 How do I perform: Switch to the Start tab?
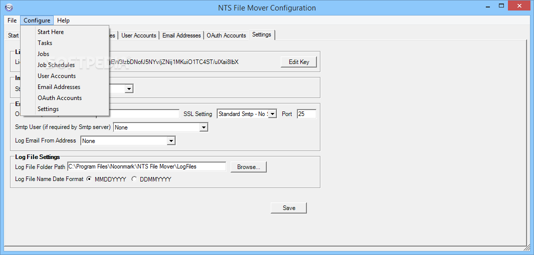click(x=13, y=35)
